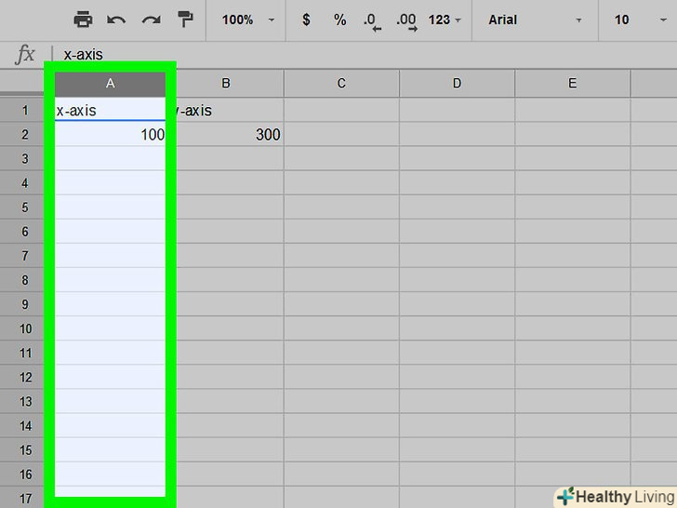Select row 8 header
677x508 pixels.
click(x=24, y=280)
